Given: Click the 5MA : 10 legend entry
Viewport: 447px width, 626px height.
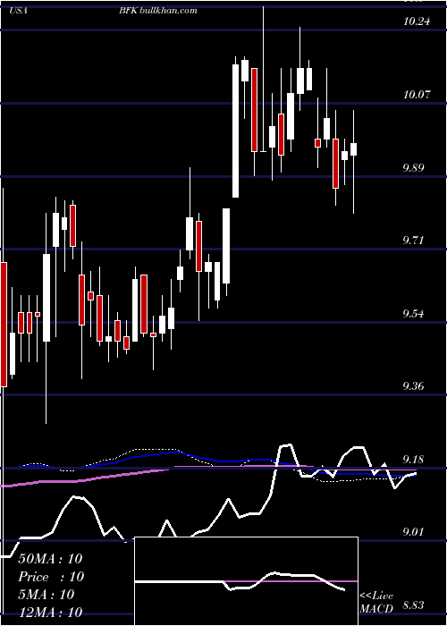Looking at the screenshot, I should [46, 595].
